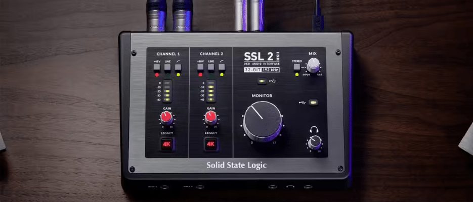Click Channel 1 unlit LINE LED
473x202 pixels.
coord(167,74)
